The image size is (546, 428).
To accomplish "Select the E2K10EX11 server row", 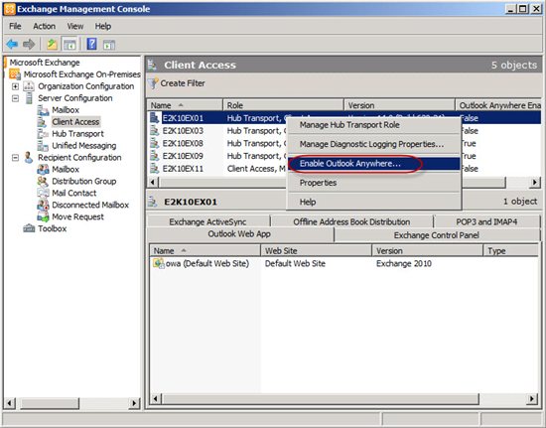I will coord(344,169).
